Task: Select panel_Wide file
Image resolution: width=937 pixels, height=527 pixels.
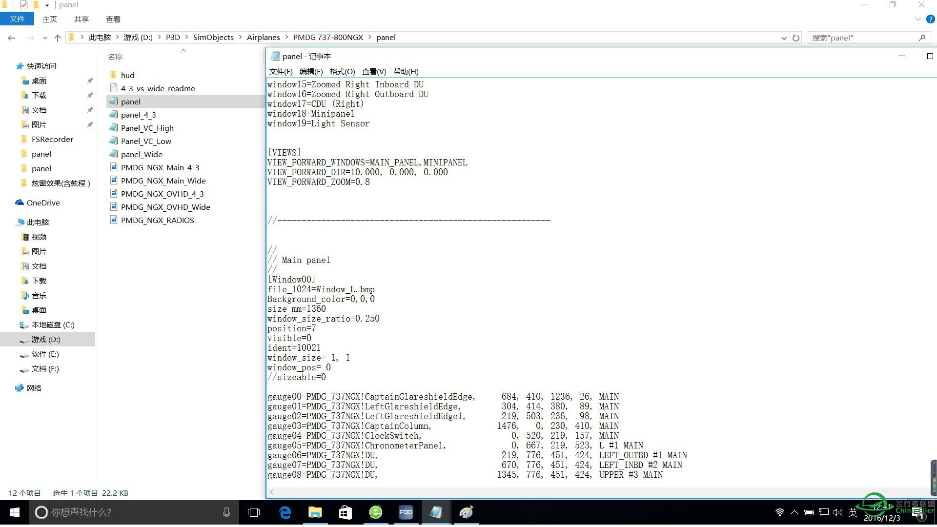Action: click(x=142, y=154)
